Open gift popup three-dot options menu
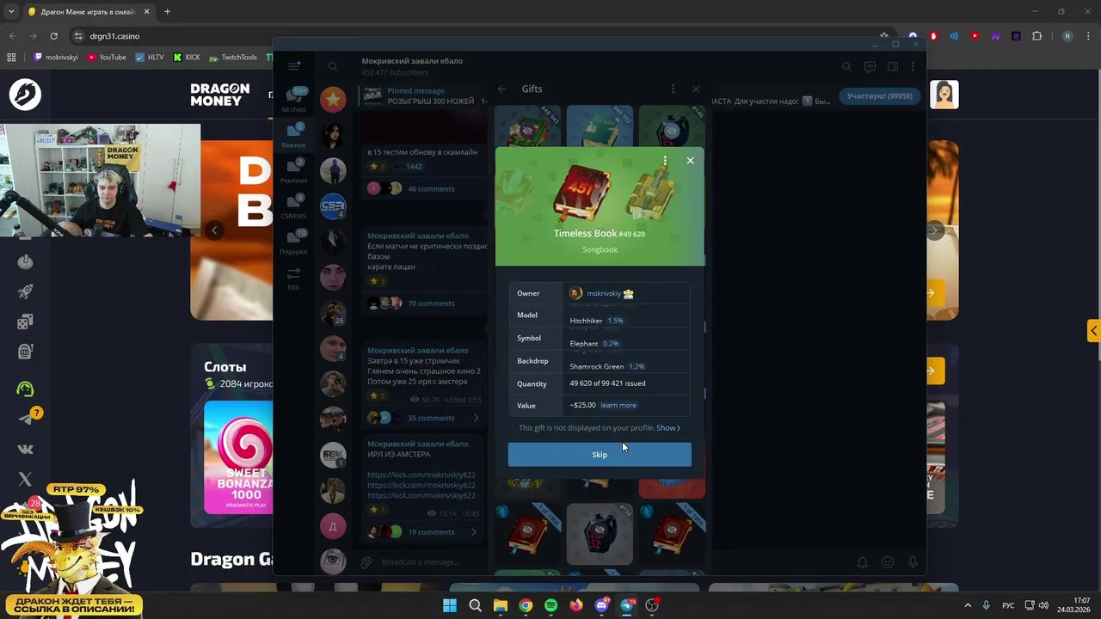This screenshot has width=1101, height=619. point(665,161)
